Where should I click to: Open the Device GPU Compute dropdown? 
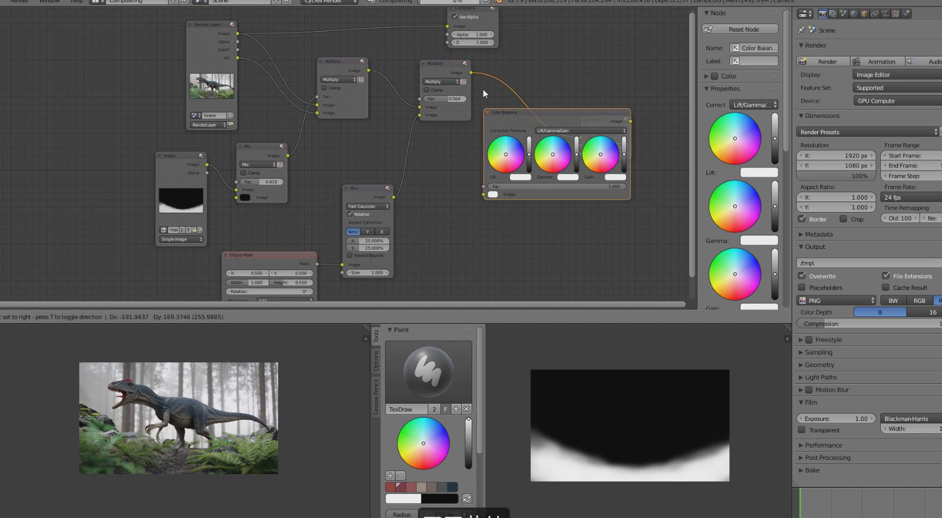[x=897, y=101]
